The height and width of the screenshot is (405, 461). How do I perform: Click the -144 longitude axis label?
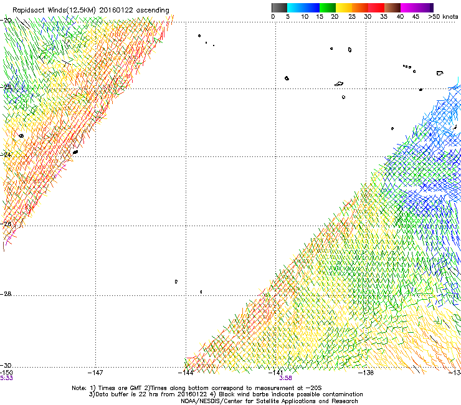coord(186,373)
